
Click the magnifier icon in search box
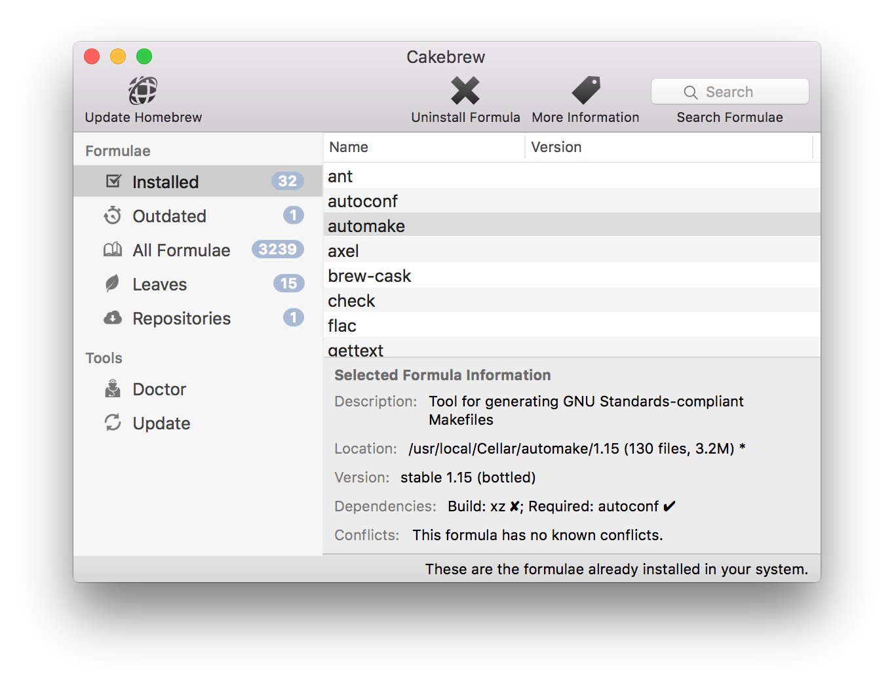[x=691, y=92]
